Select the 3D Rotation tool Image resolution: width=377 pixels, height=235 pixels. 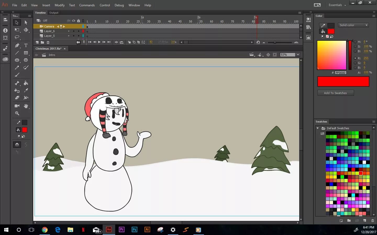coord(26,30)
